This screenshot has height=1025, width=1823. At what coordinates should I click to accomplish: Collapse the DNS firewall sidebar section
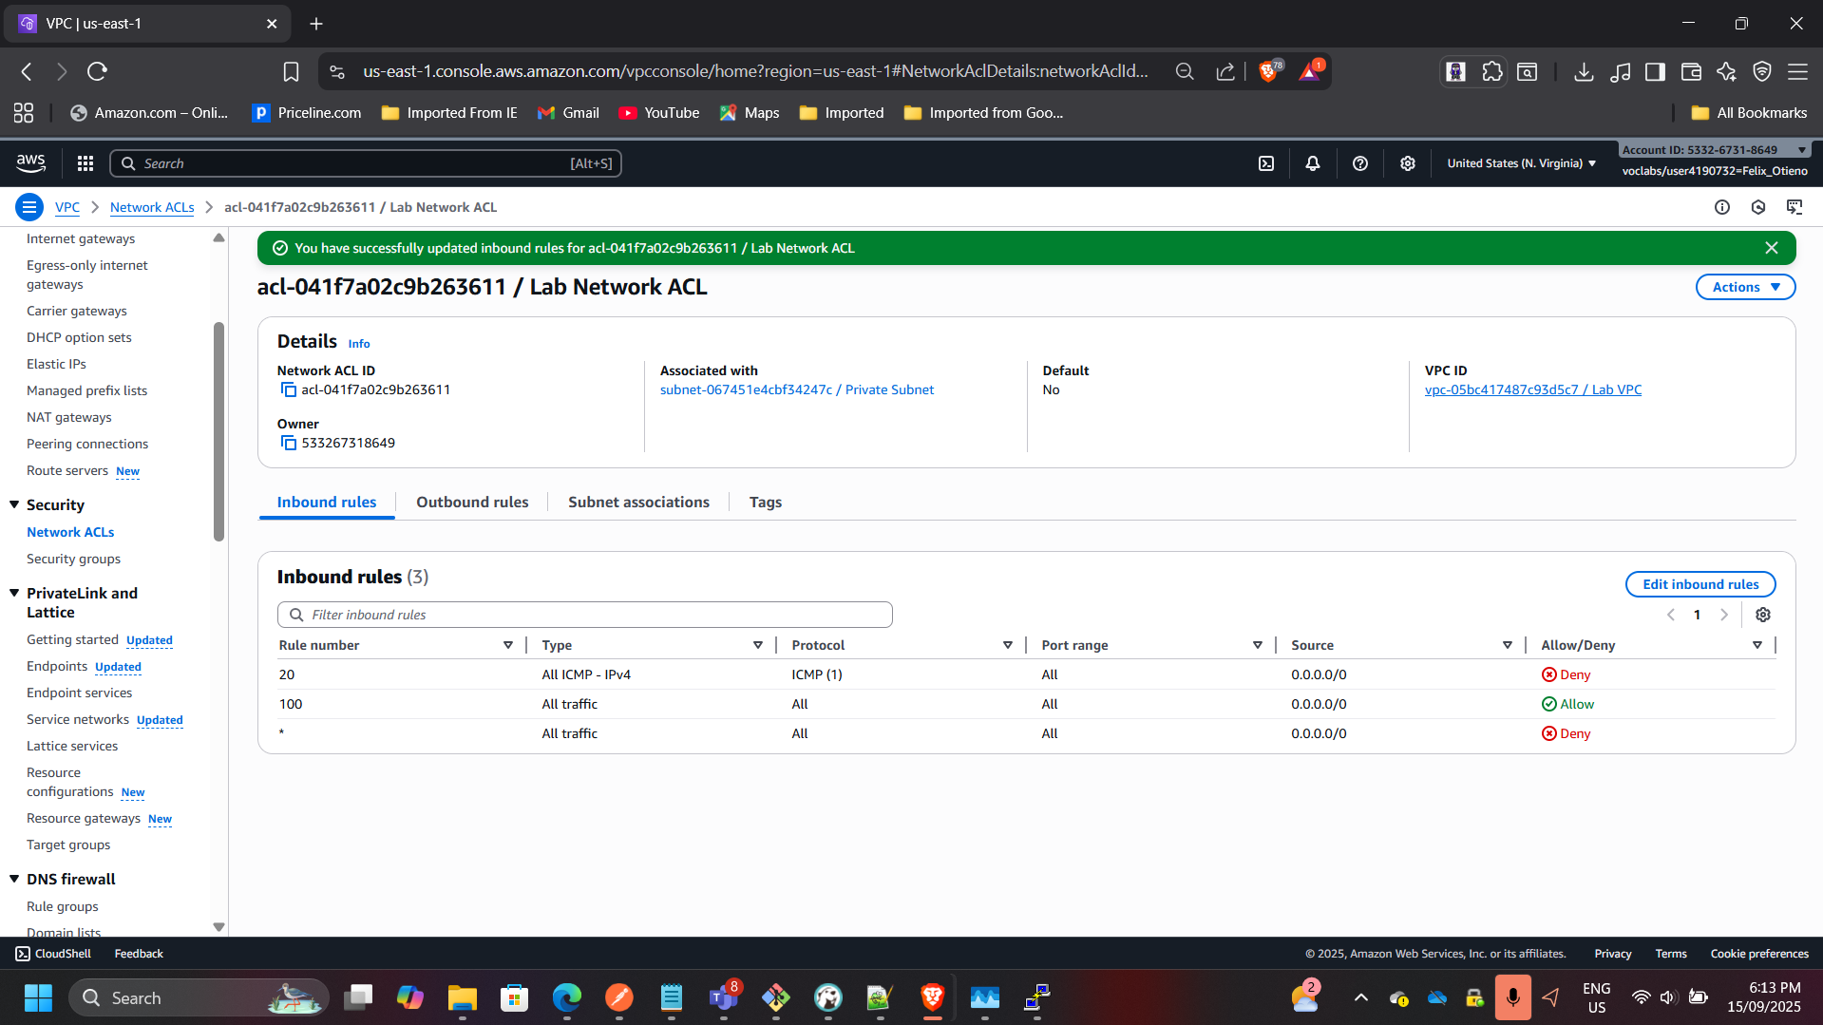[x=14, y=879]
